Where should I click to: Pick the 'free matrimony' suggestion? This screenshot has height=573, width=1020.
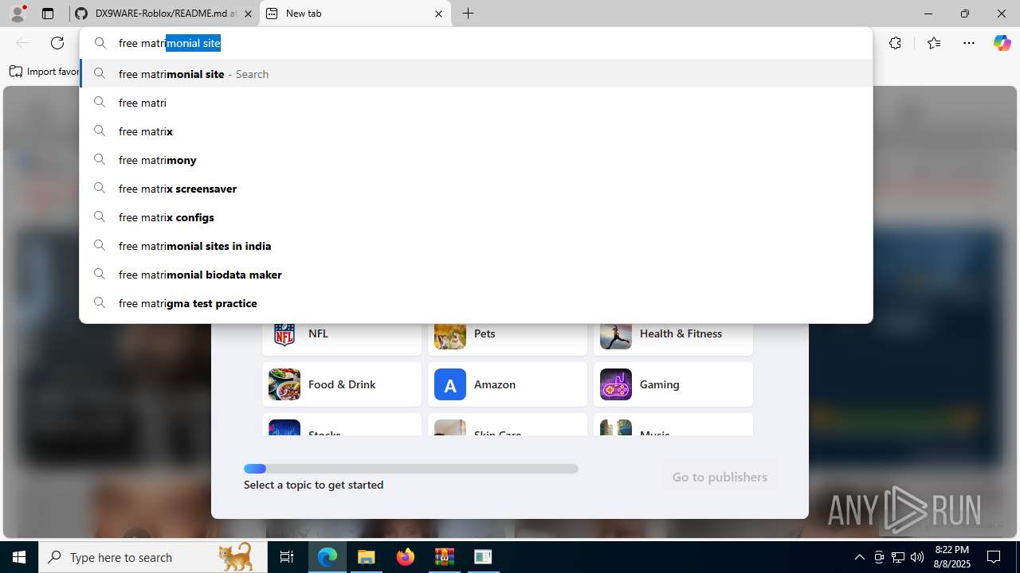[476, 160]
